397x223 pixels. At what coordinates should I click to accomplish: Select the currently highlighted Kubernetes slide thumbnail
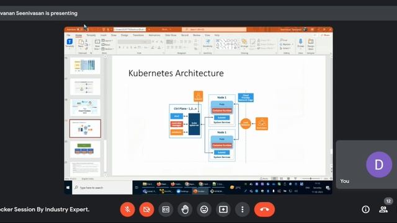click(x=85, y=128)
